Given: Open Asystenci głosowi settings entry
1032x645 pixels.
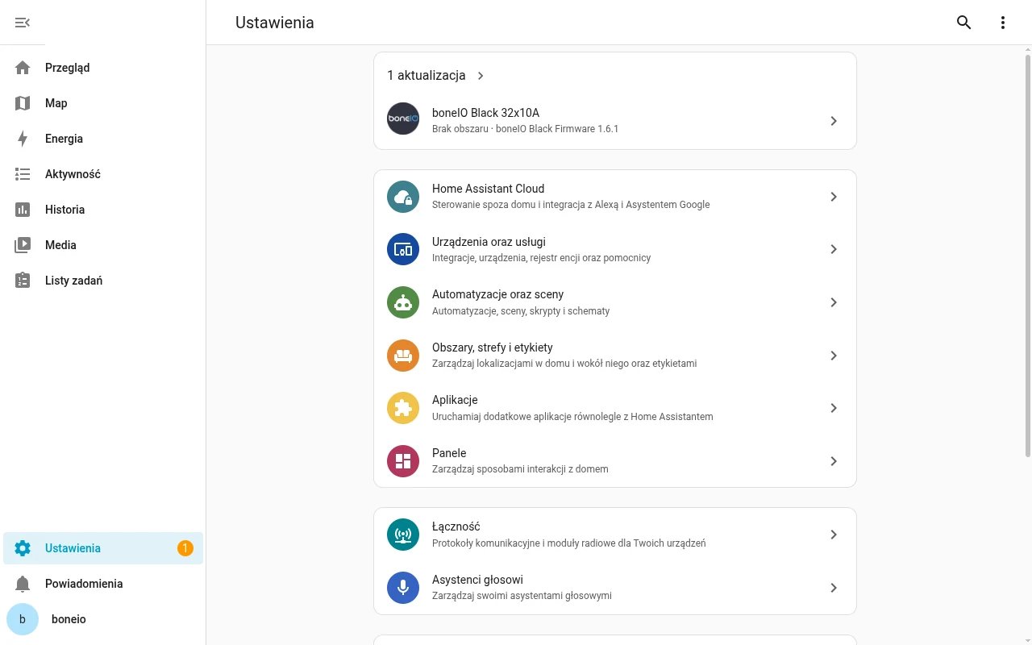Looking at the screenshot, I should (x=615, y=588).
